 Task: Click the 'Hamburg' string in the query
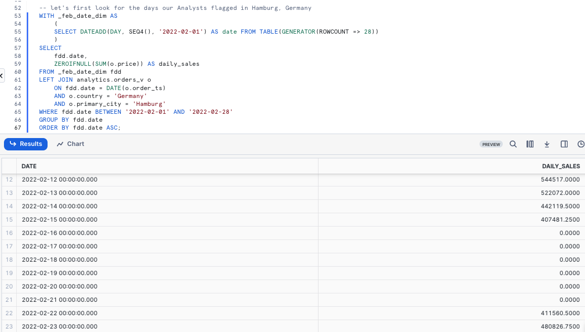[x=149, y=104]
